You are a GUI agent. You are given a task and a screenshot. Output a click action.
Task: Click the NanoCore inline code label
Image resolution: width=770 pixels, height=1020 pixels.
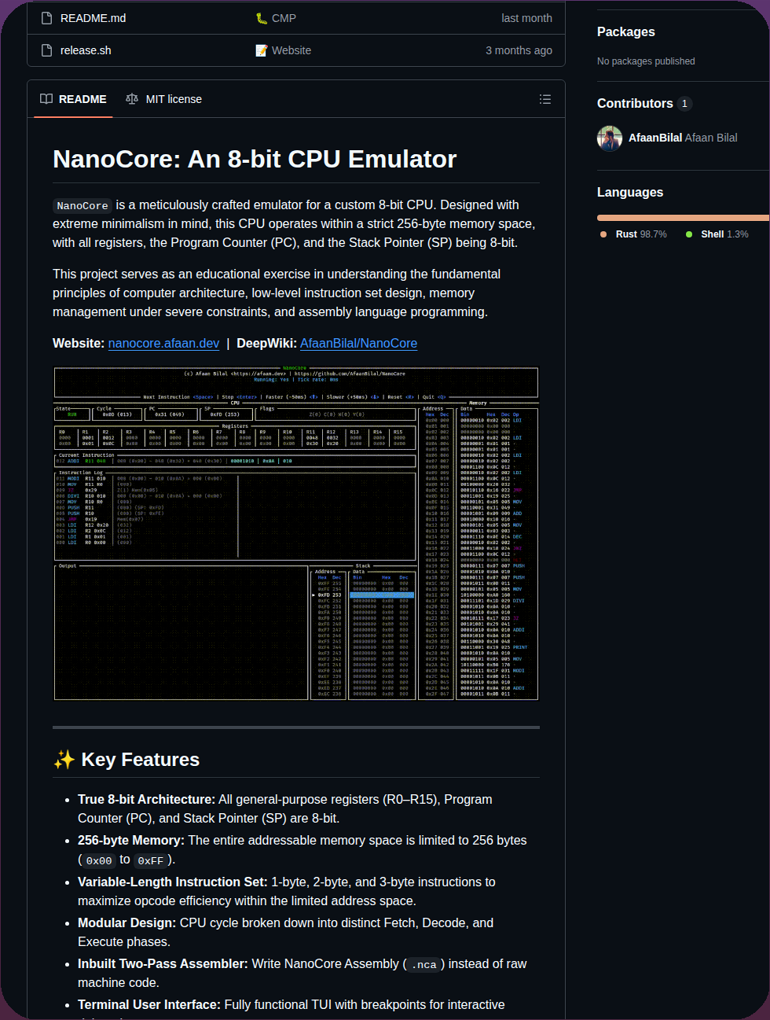point(82,206)
